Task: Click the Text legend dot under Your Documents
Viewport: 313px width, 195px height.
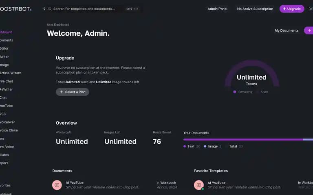Action: coord(185,146)
